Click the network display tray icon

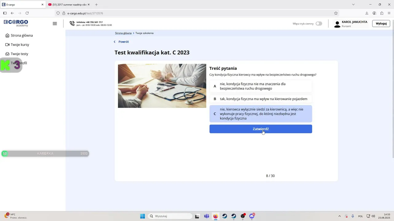pos(368,216)
